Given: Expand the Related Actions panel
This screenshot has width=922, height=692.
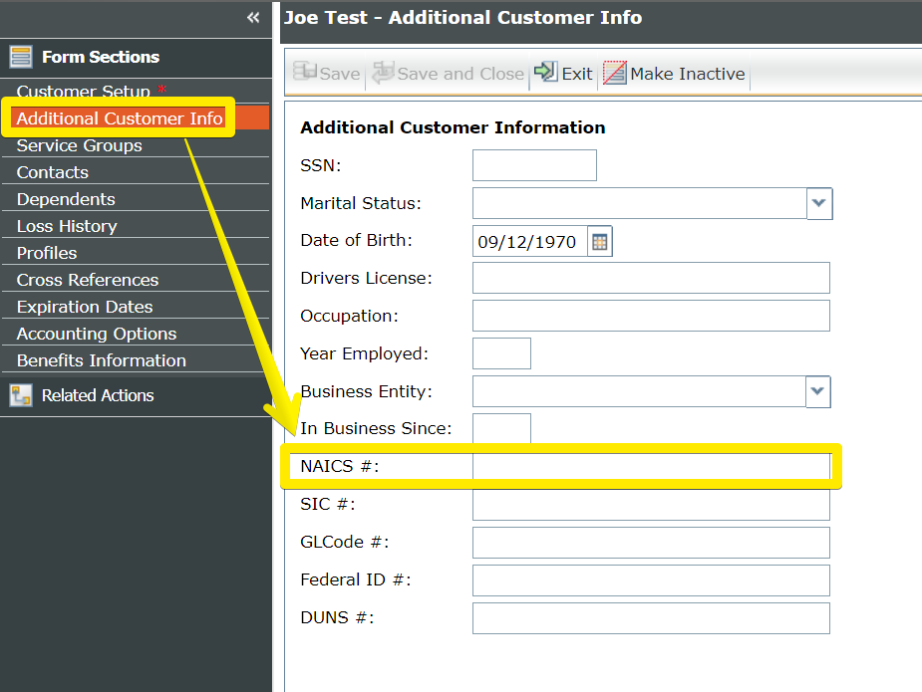Looking at the screenshot, I should pos(98,395).
